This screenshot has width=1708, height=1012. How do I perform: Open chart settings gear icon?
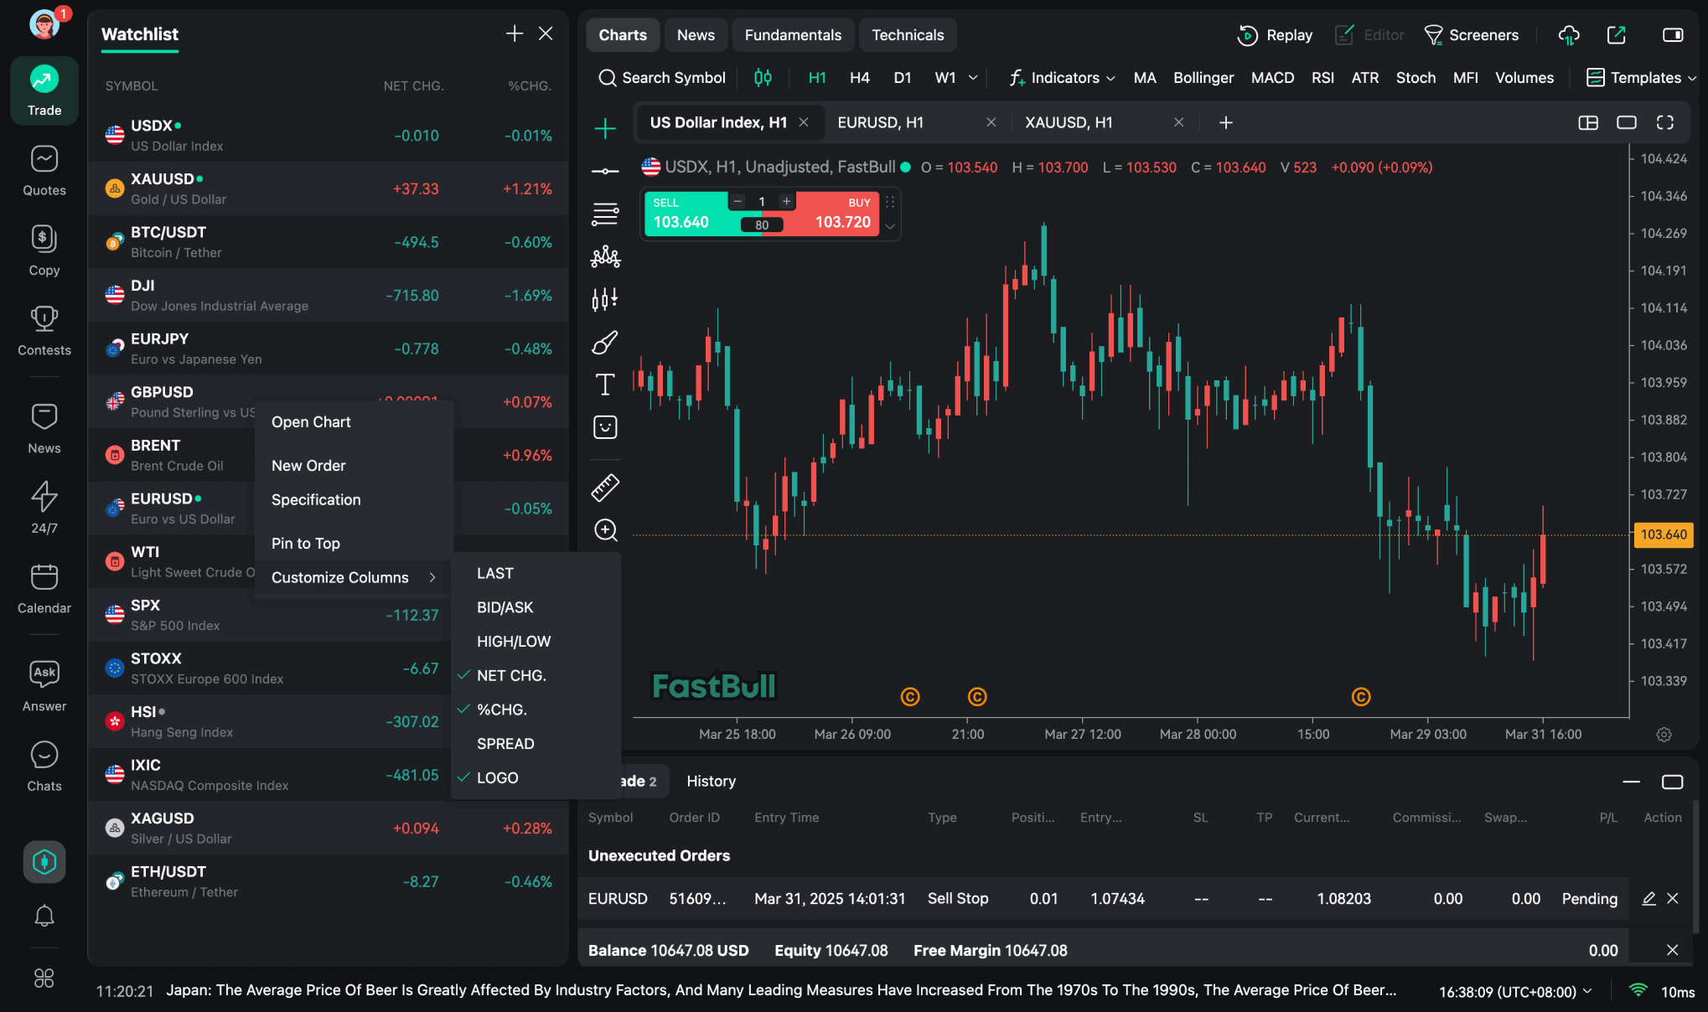(x=1664, y=735)
